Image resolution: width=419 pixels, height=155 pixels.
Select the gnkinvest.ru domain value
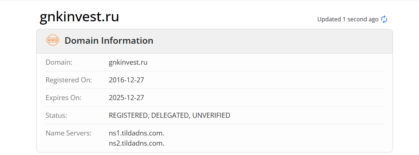click(128, 63)
